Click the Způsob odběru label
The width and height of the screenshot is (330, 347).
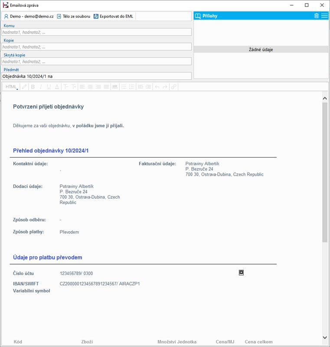pyautogui.click(x=29, y=220)
